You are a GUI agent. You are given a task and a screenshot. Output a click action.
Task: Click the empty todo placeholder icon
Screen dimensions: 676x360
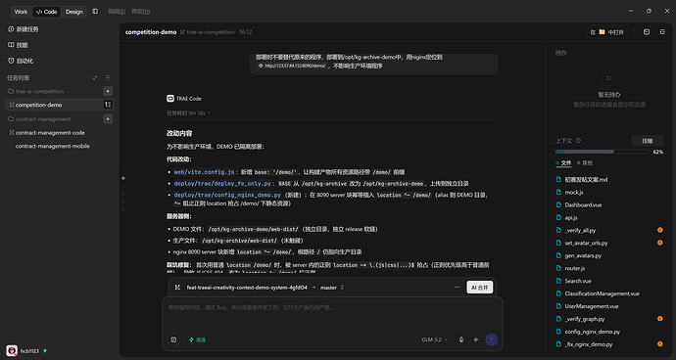click(609, 78)
